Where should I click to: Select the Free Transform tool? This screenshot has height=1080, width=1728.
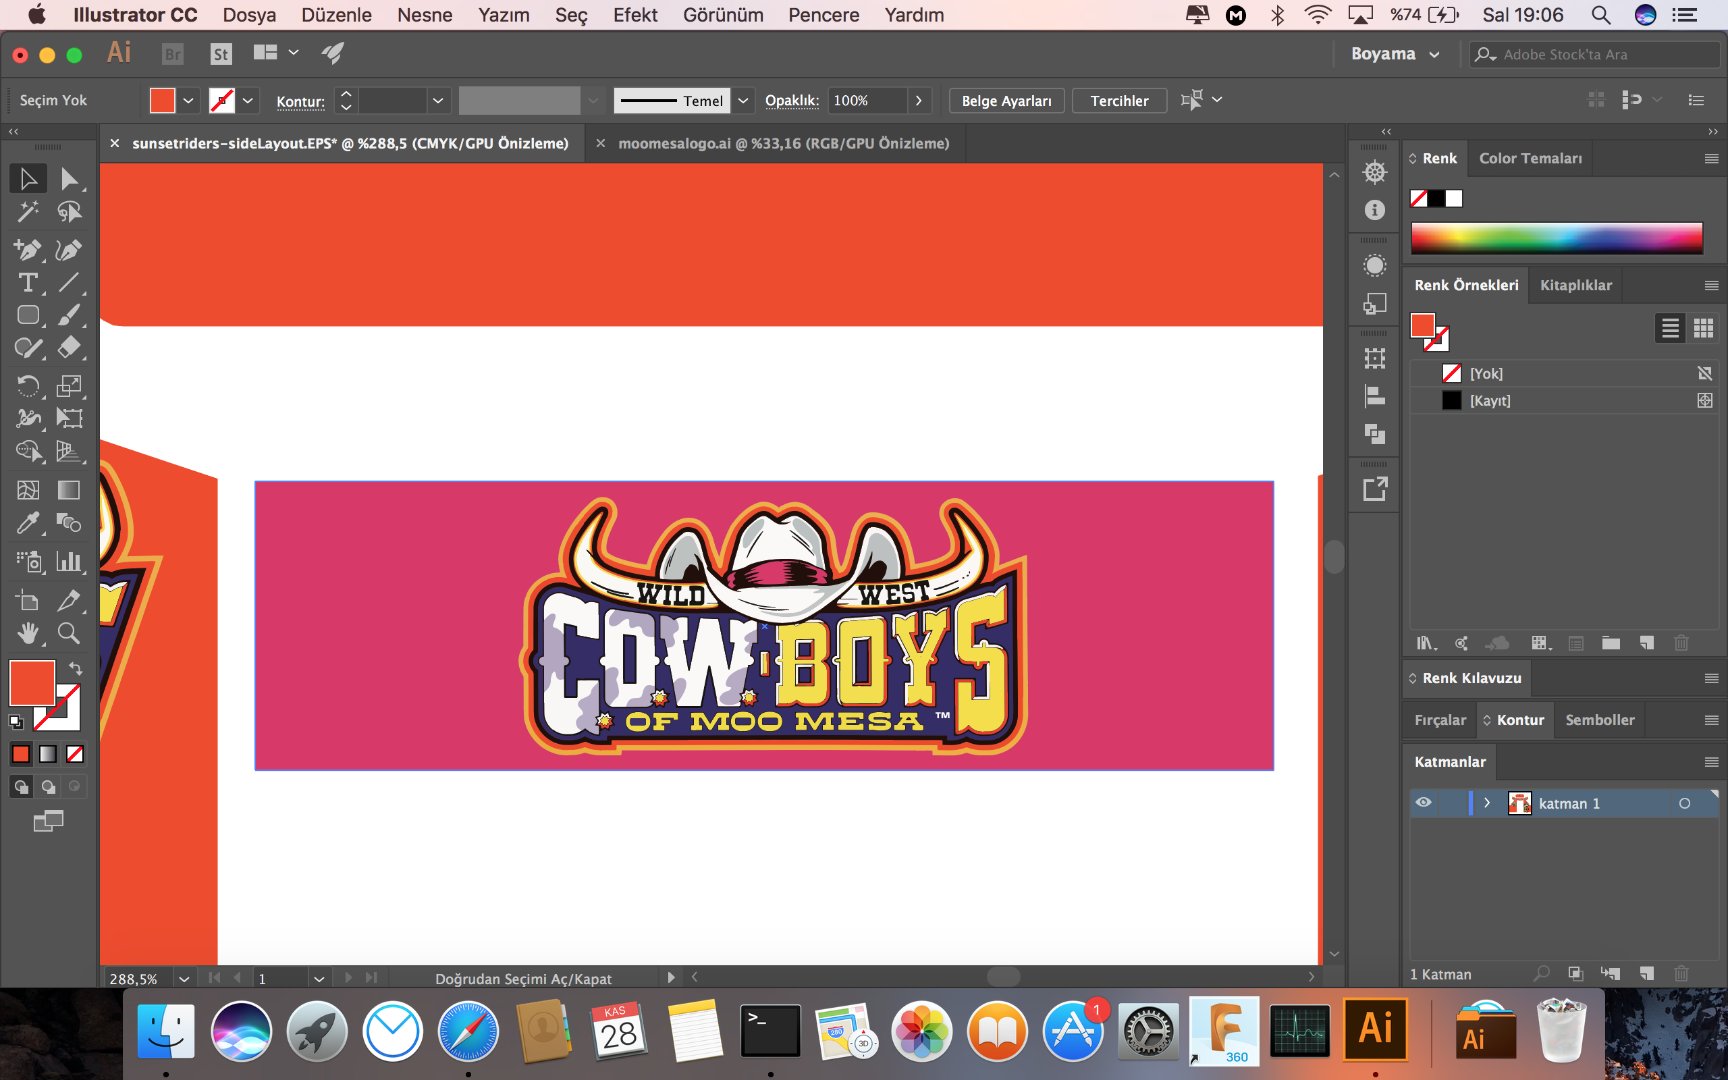click(70, 418)
